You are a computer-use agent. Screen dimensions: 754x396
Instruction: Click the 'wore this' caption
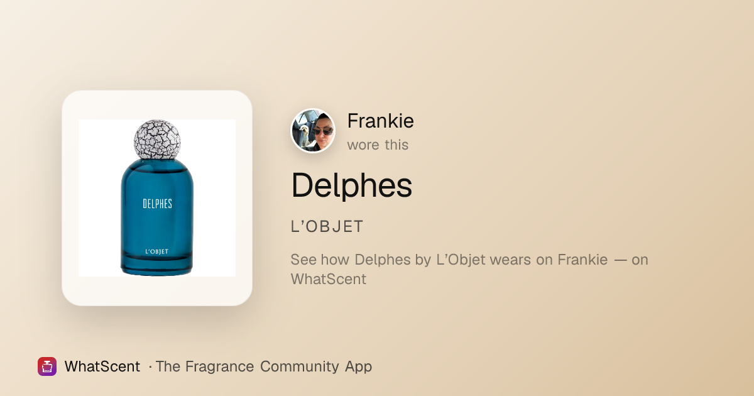click(378, 145)
